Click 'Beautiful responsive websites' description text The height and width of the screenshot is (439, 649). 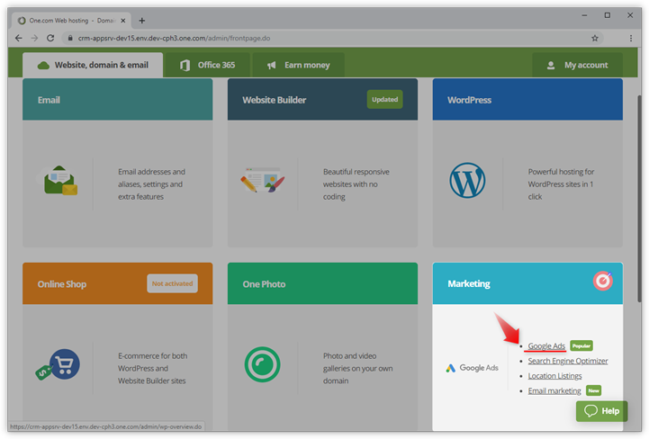tap(356, 184)
